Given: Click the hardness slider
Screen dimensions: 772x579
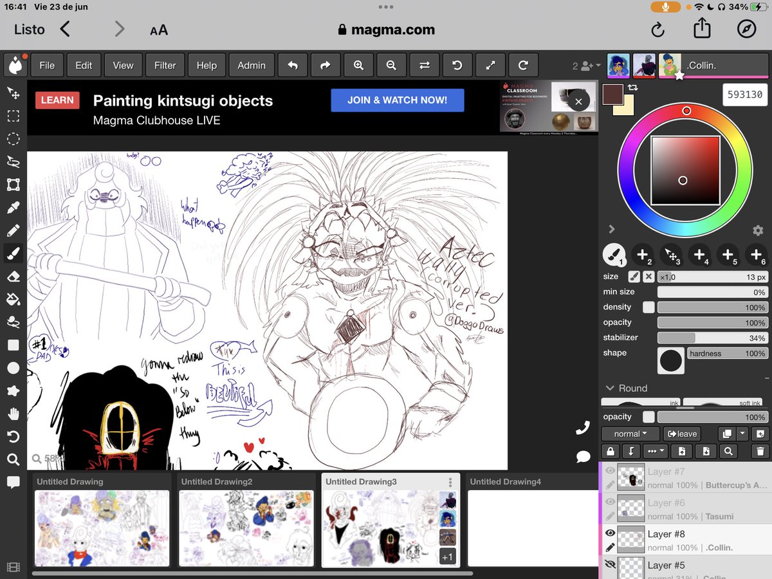Looking at the screenshot, I should (728, 353).
